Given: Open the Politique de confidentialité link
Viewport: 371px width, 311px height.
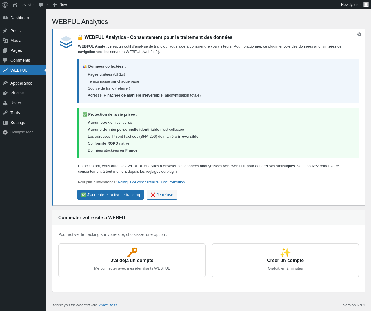Looking at the screenshot, I should [x=138, y=182].
